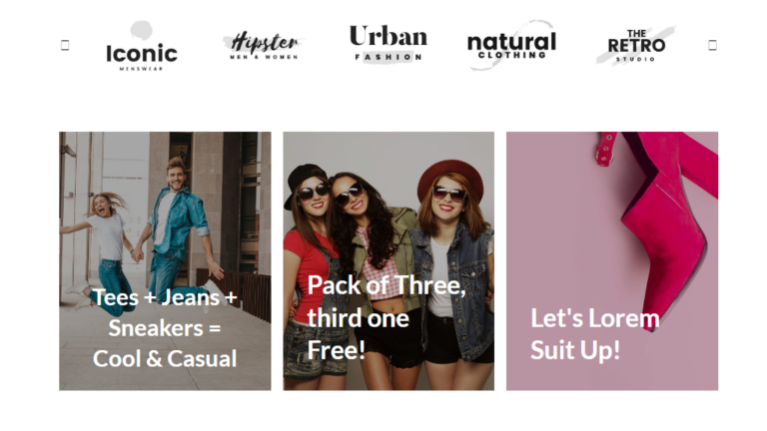Select the Hipster Men & Women logo
This screenshot has height=431, width=767.
[x=264, y=47]
